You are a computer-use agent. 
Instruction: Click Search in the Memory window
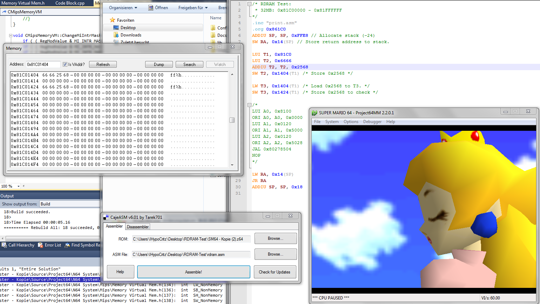point(189,65)
